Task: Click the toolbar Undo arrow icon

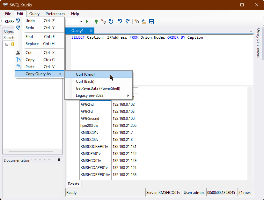Action: (120, 21)
